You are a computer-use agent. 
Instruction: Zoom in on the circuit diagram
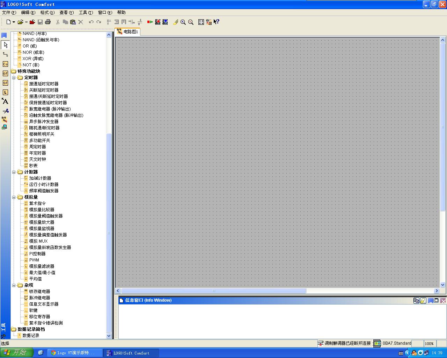[183, 22]
